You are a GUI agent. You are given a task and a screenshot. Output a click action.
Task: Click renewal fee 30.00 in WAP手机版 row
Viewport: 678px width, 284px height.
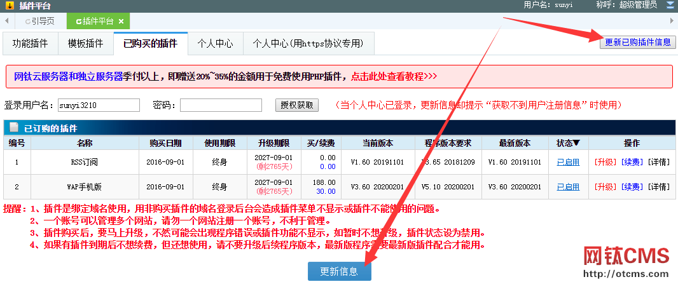click(326, 191)
